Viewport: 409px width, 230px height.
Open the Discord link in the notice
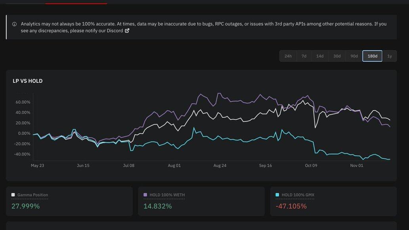point(115,31)
